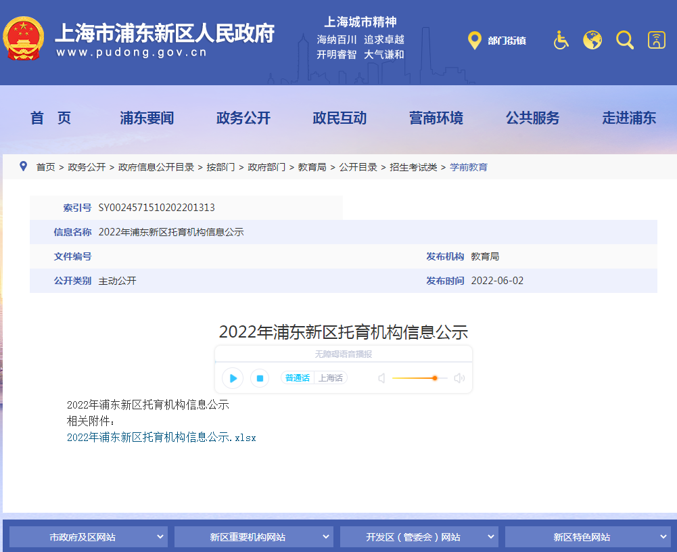Screen dimensions: 677x552
Task: Click the 无障碍语音播报 header bar
Action: tap(343, 353)
